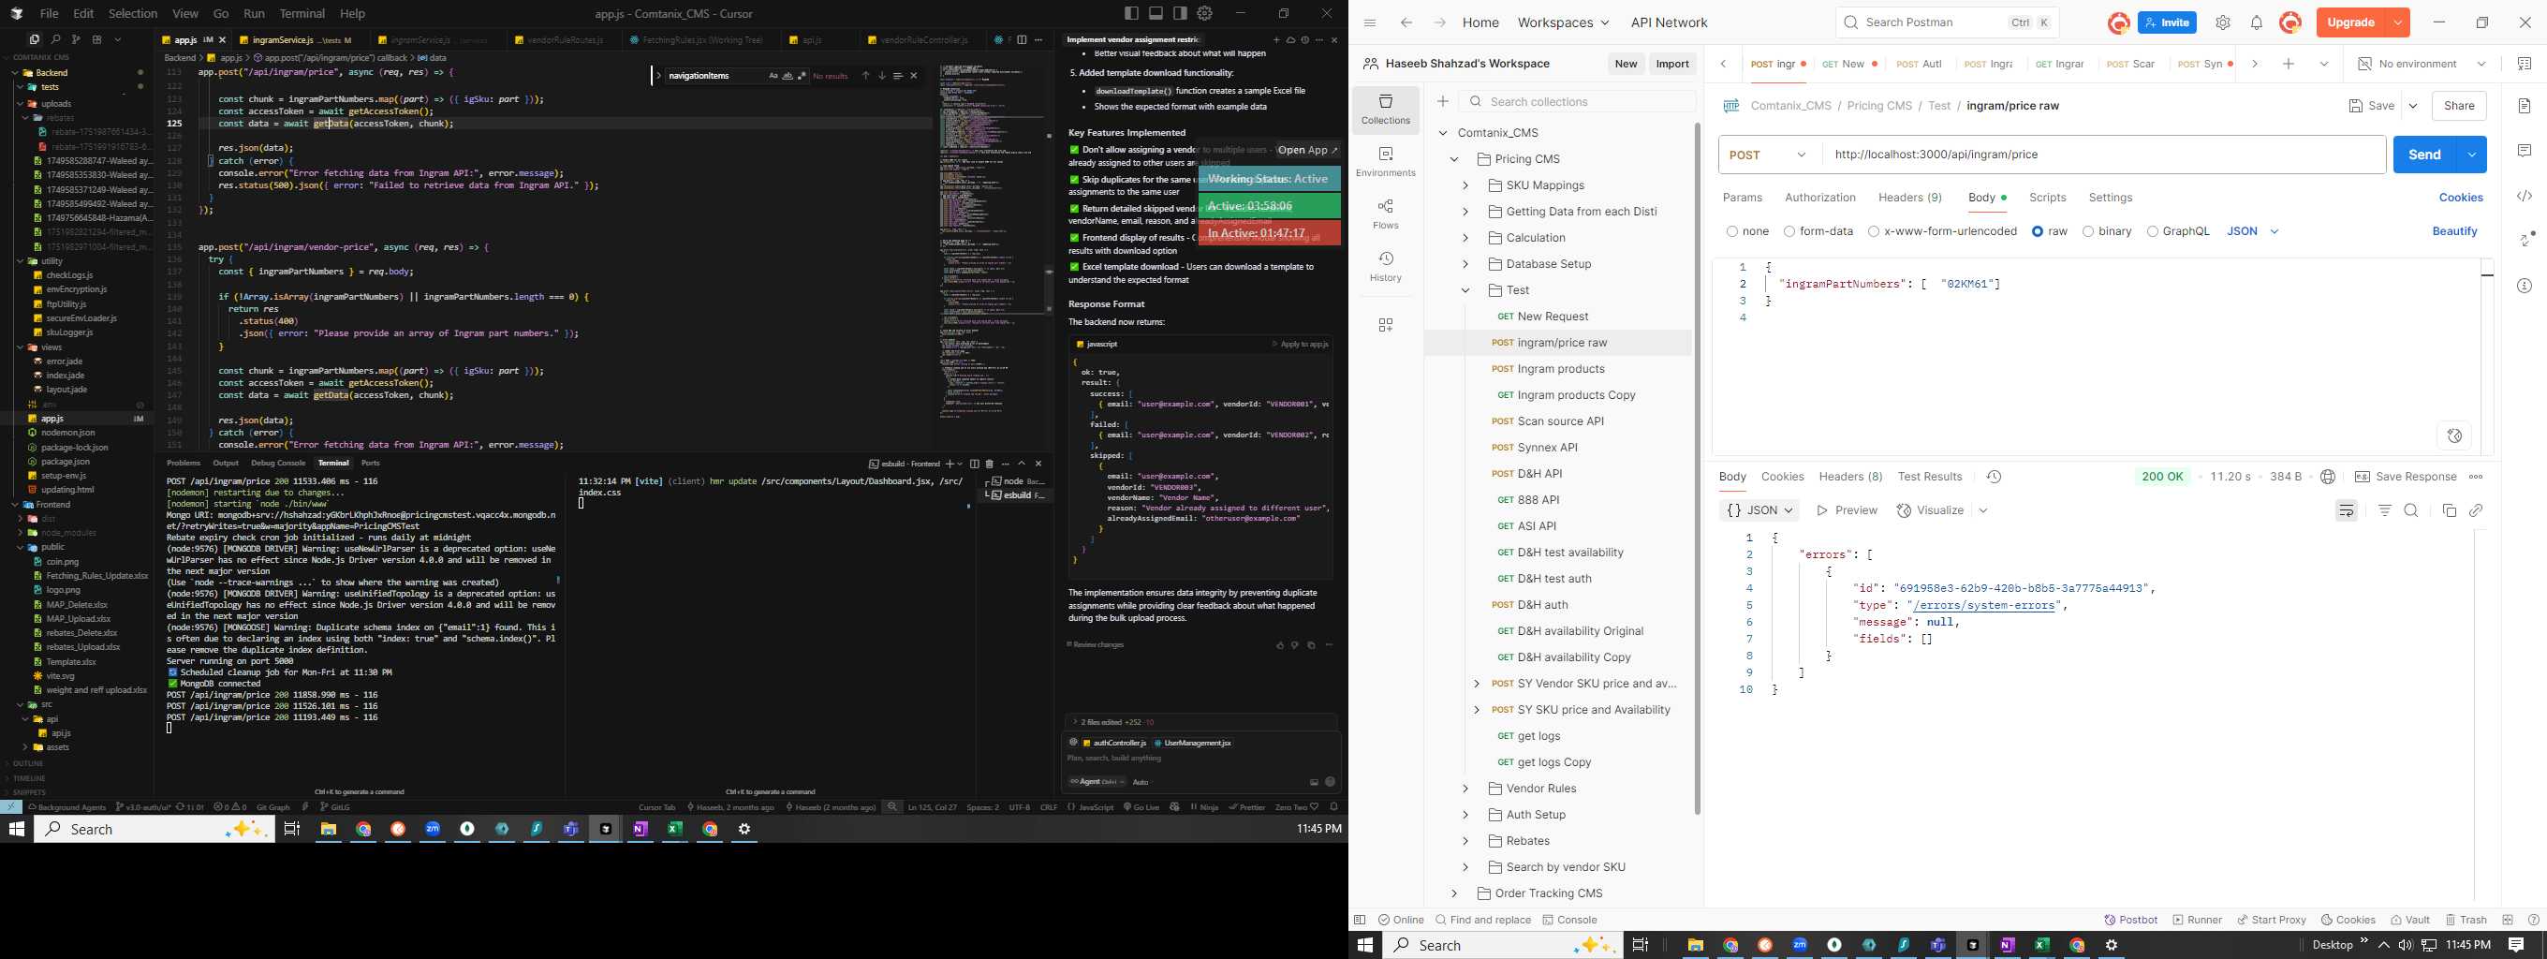This screenshot has height=959, width=2547.
Task: Open No environment selector
Action: point(2422,64)
